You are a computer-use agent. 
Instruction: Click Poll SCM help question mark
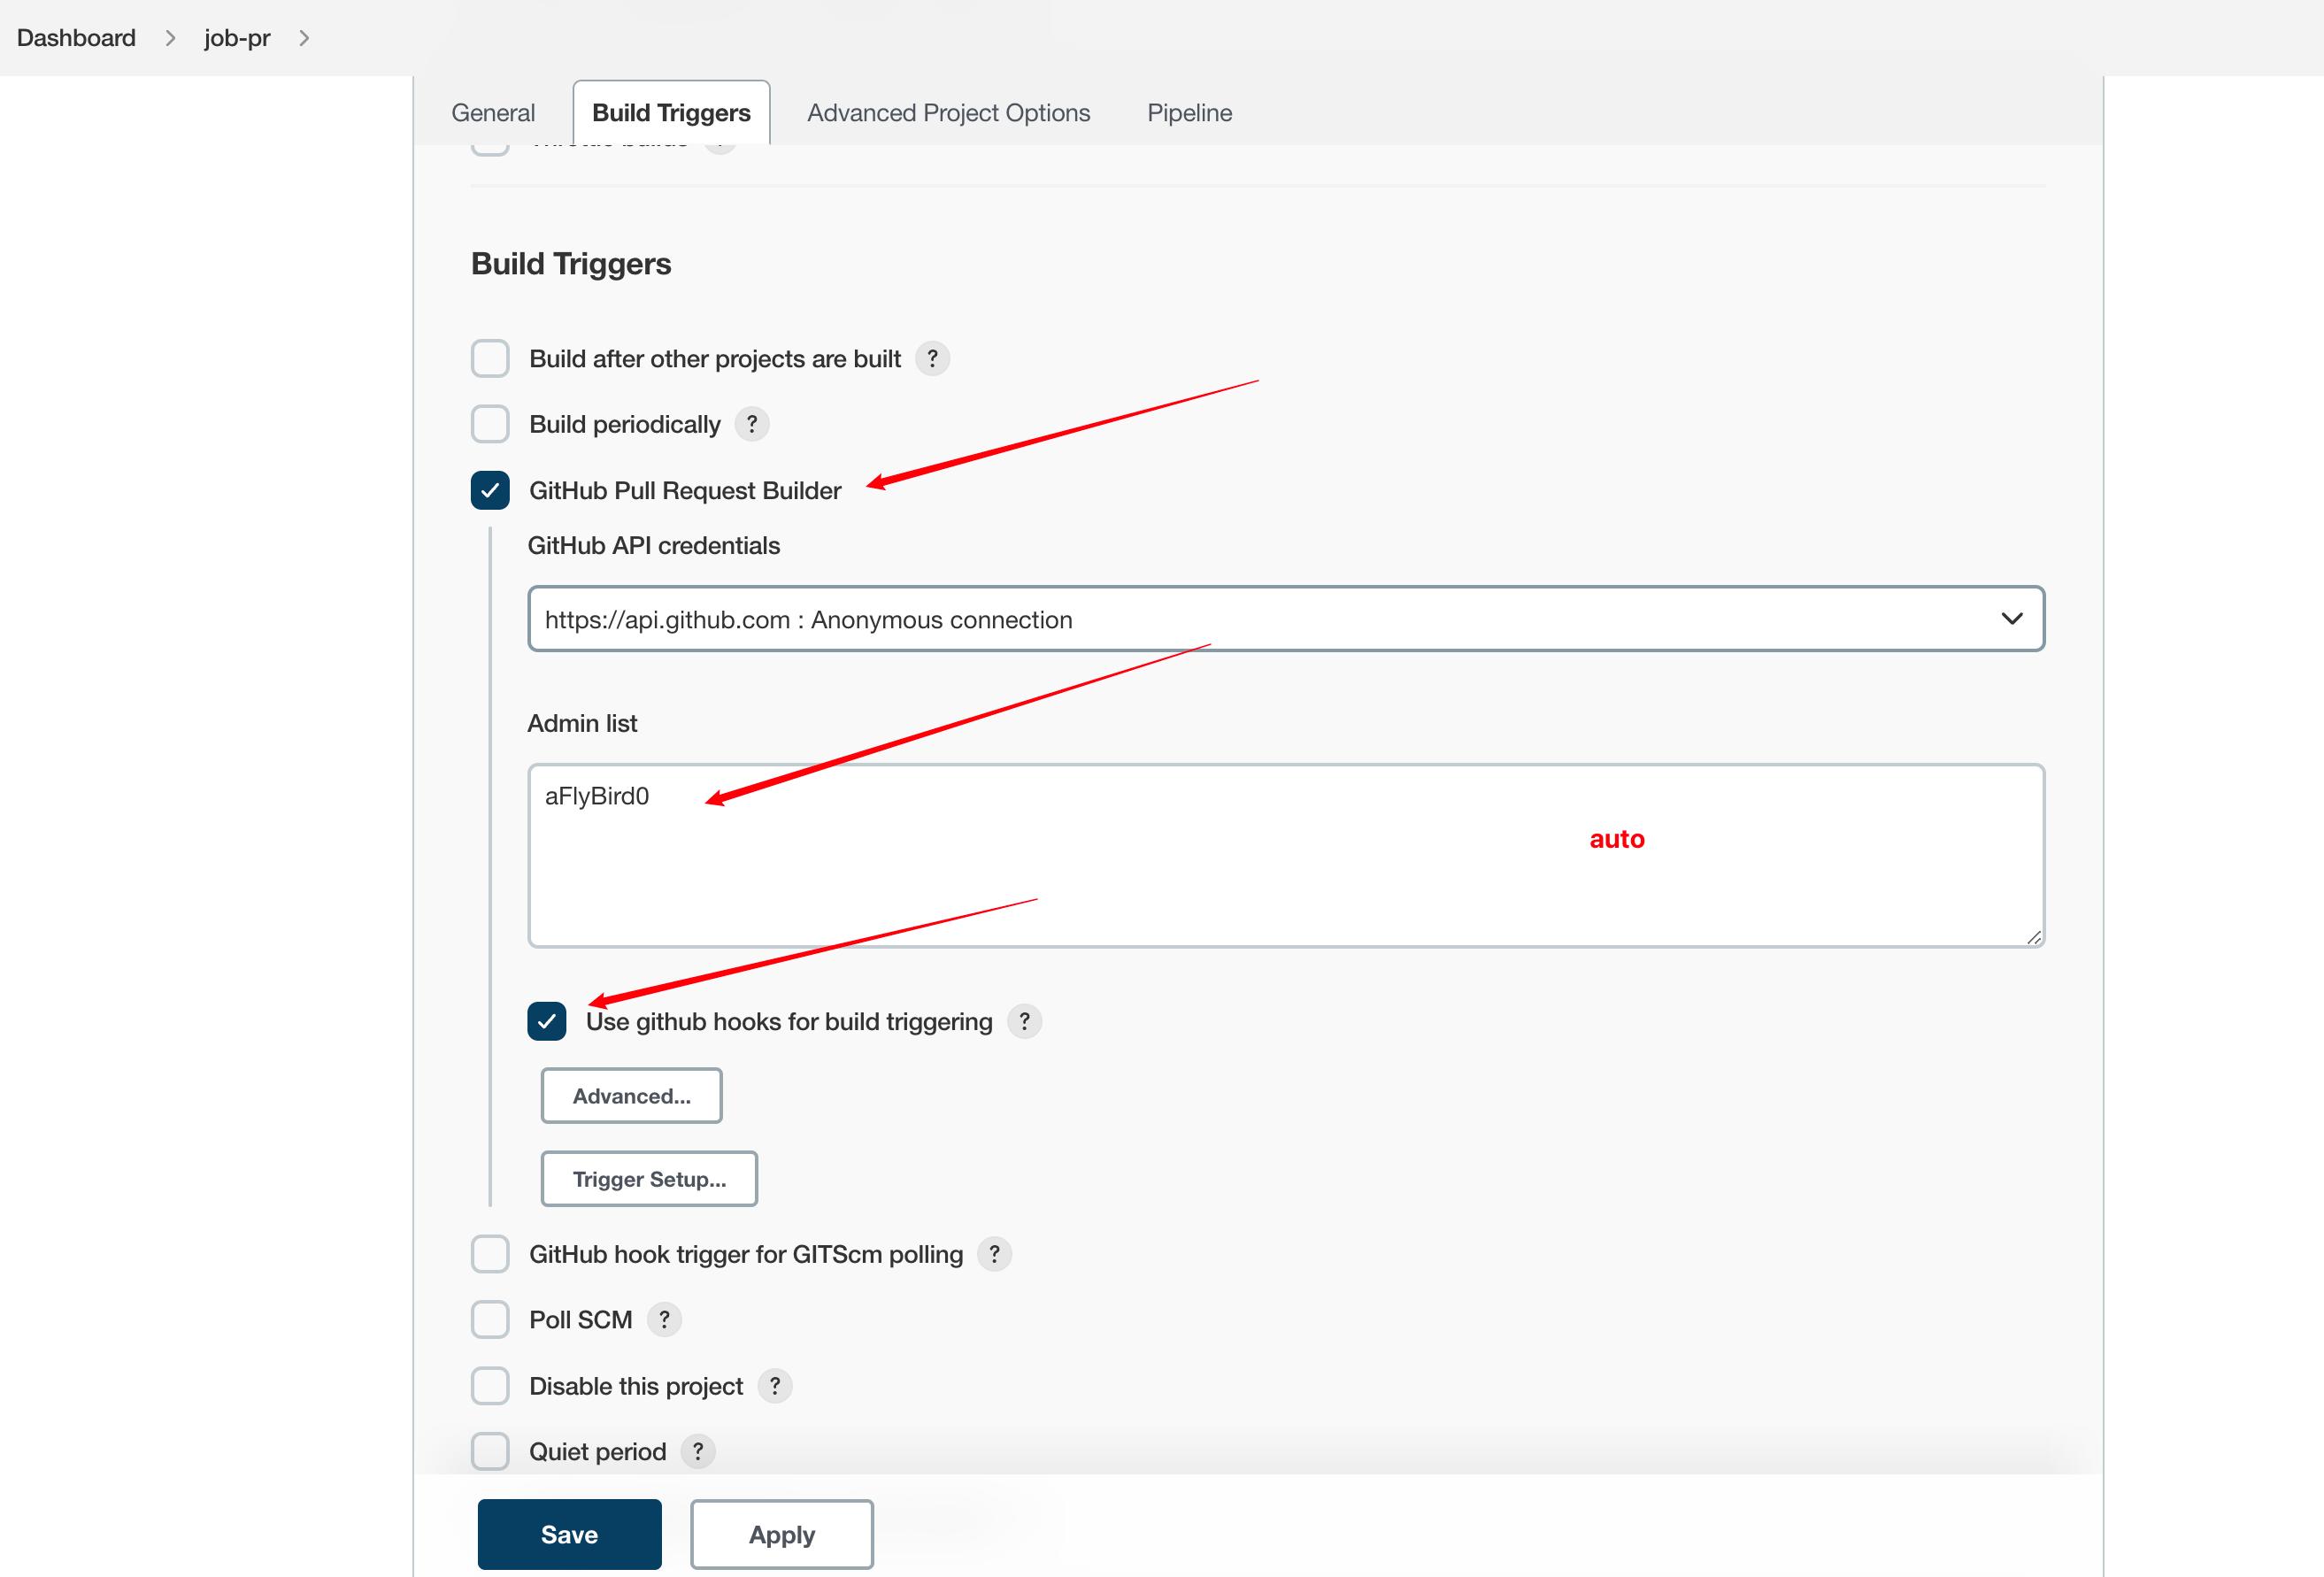(x=664, y=1320)
